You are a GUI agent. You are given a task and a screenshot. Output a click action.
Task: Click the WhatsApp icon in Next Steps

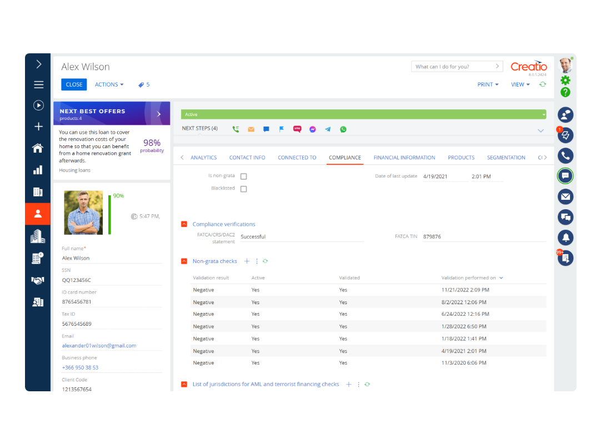[x=343, y=129]
